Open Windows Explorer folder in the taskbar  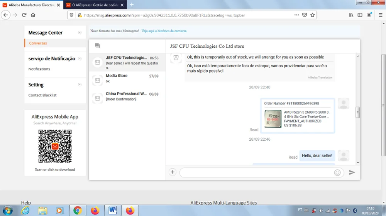[42, 210]
